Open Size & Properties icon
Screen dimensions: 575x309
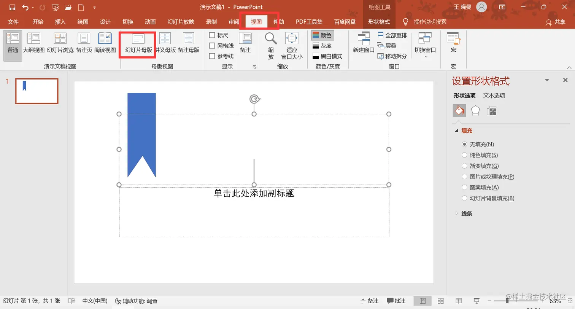click(492, 111)
